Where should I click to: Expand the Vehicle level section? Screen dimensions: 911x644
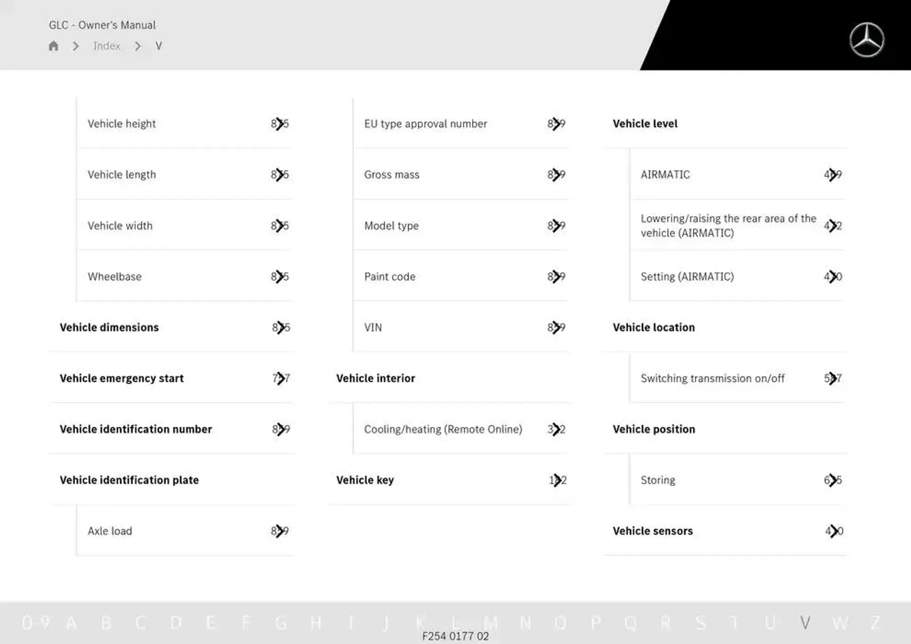[x=645, y=123]
